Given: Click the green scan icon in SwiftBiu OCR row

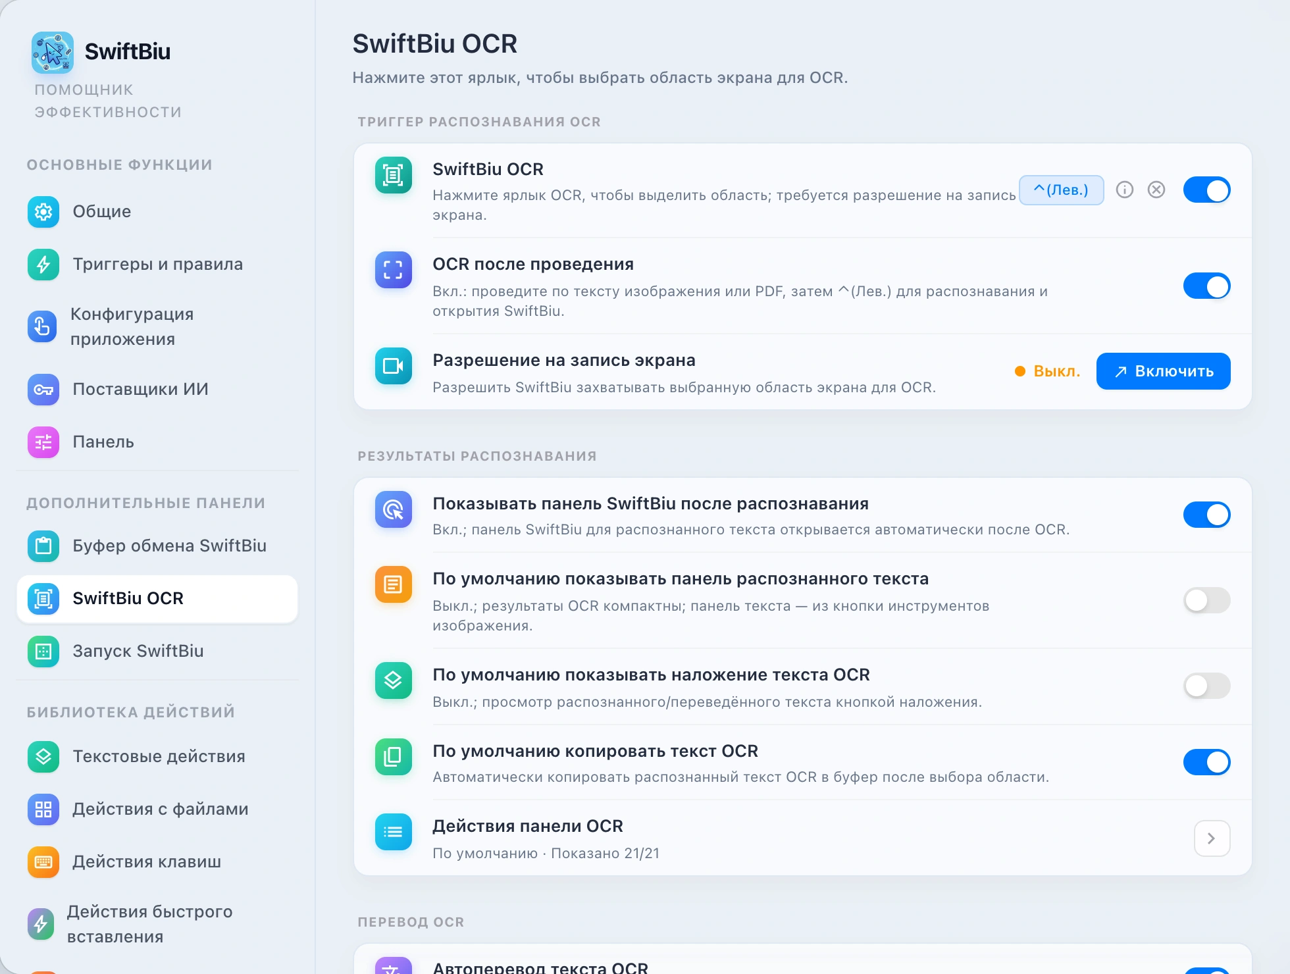Looking at the screenshot, I should coord(394,175).
